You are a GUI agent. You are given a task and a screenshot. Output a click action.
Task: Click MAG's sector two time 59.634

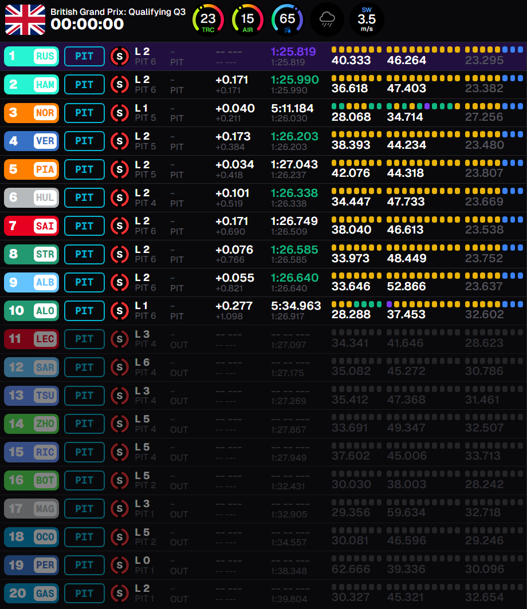406,513
